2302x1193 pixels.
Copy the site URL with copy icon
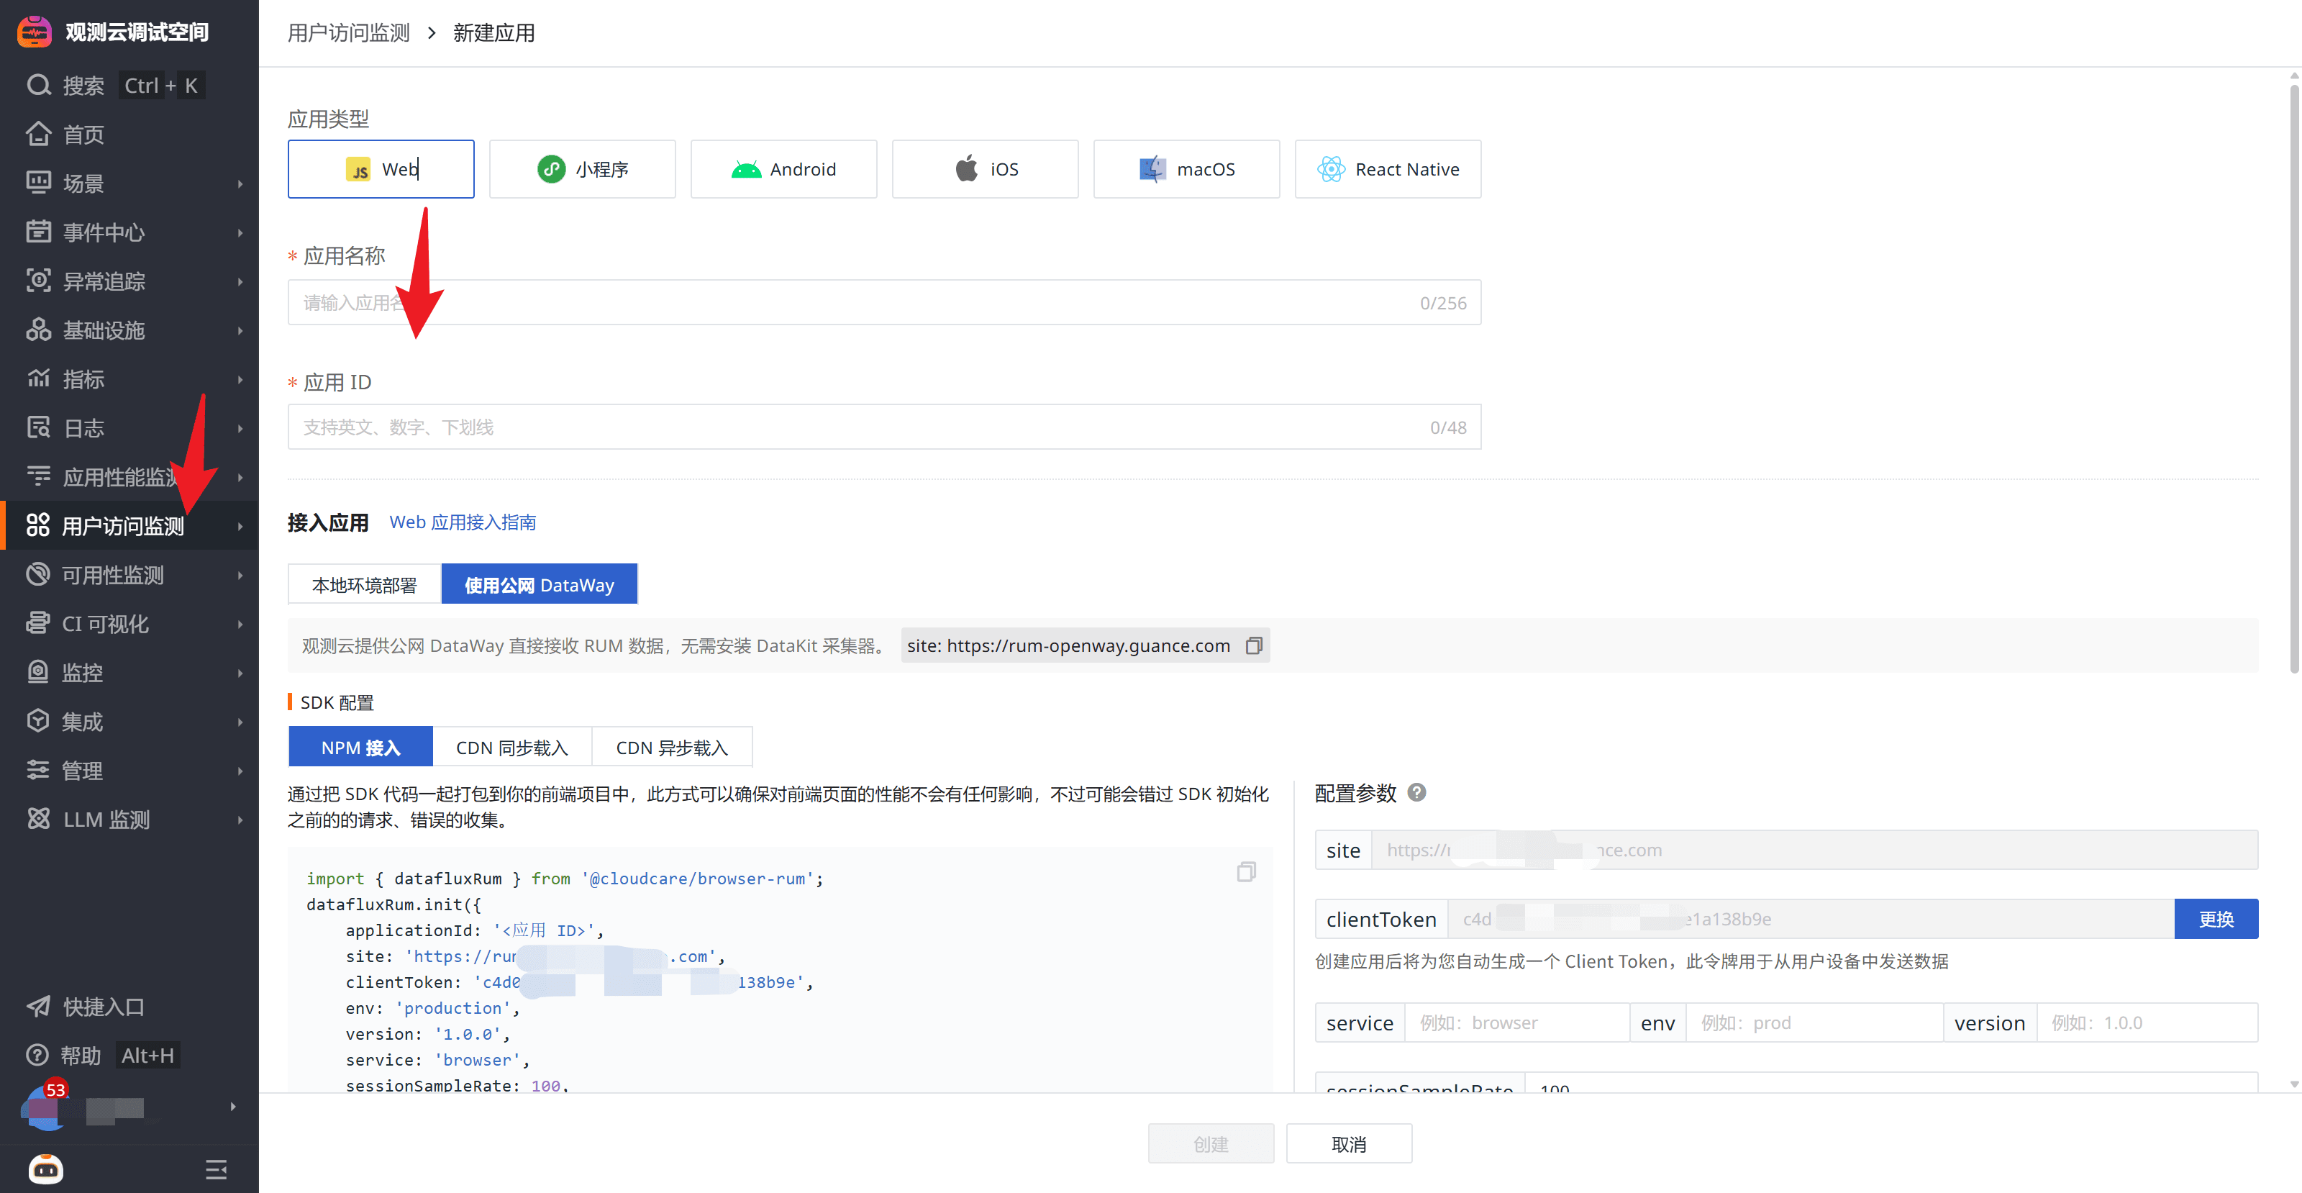[1254, 645]
